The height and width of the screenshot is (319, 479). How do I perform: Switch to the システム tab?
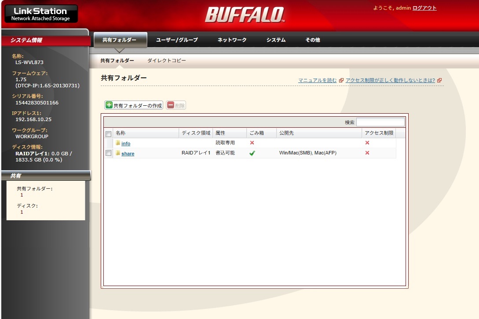(276, 40)
